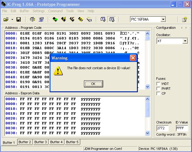Switch to Buffer 4 tab
The height and width of the screenshot is (152, 192).
click(57, 142)
